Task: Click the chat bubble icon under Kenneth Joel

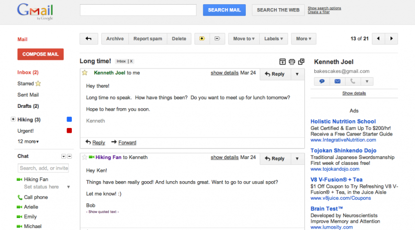Action: pos(322,81)
